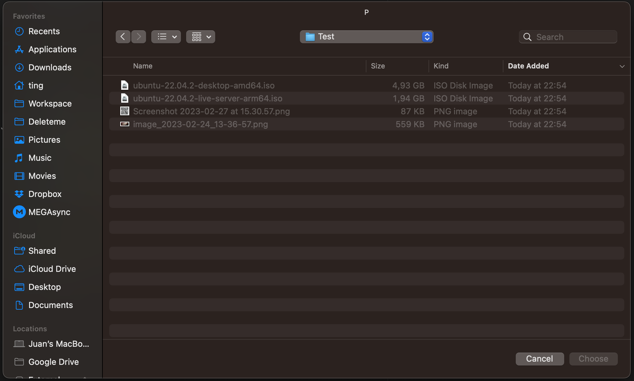The width and height of the screenshot is (634, 381).
Task: Select ubuntu-22.04.2-live-server-arm64.iso file
Action: click(366, 98)
